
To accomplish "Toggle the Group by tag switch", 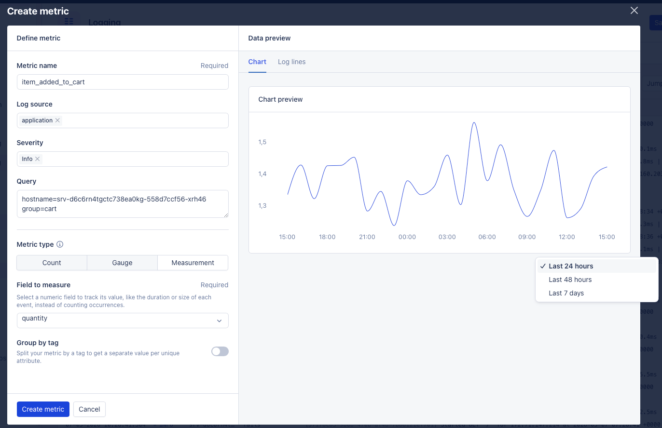I will 220,351.
